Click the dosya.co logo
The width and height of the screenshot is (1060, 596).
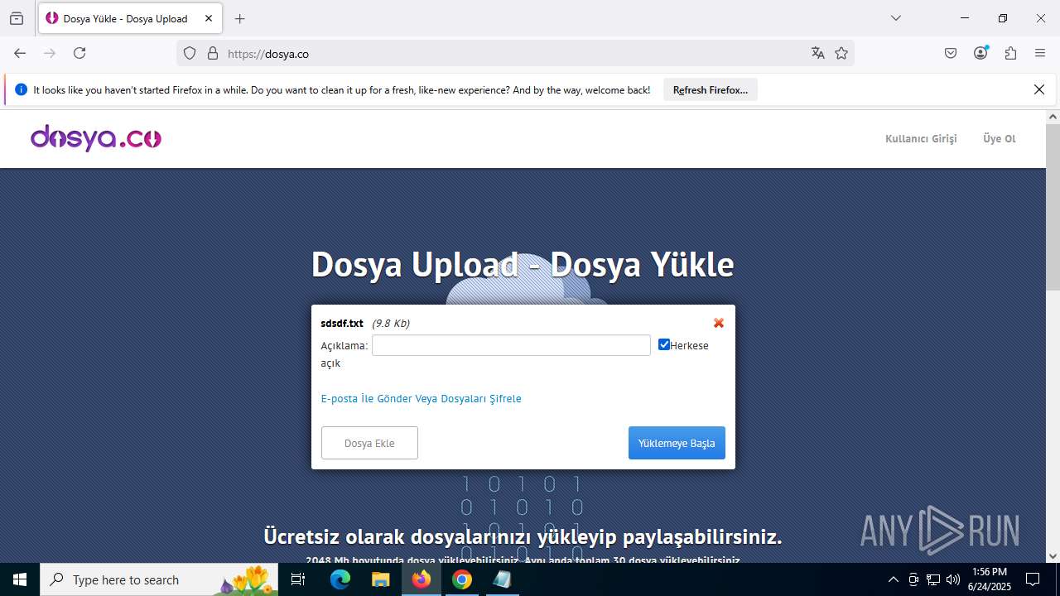(96, 138)
